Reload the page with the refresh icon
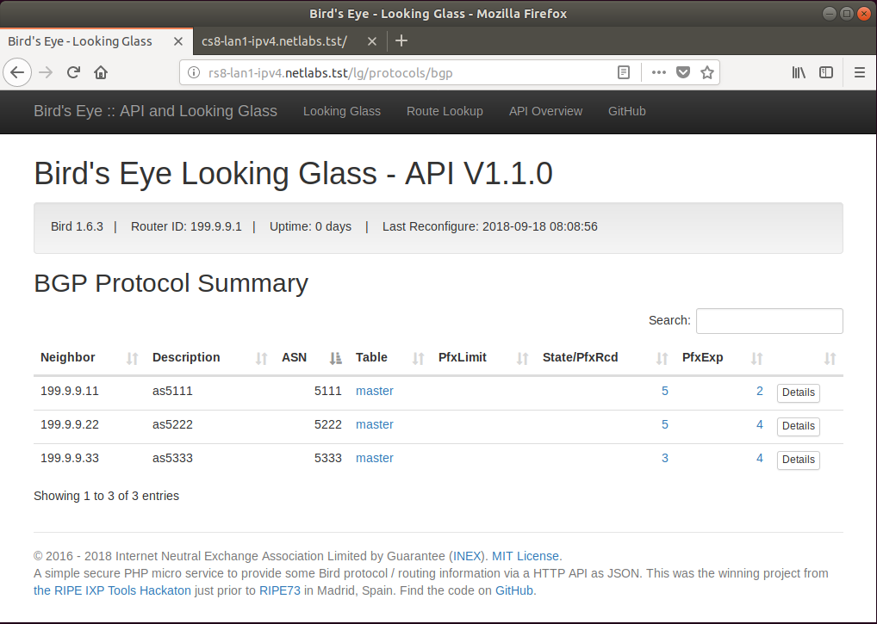This screenshot has height=624, width=877. (74, 73)
